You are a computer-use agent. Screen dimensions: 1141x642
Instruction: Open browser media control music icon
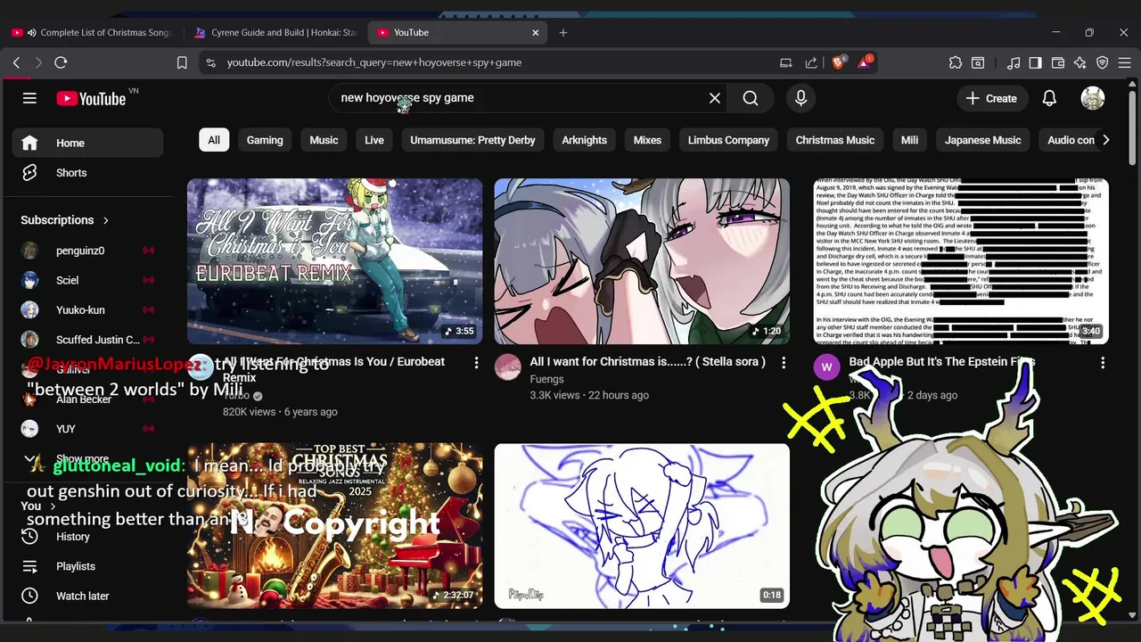[1014, 62]
